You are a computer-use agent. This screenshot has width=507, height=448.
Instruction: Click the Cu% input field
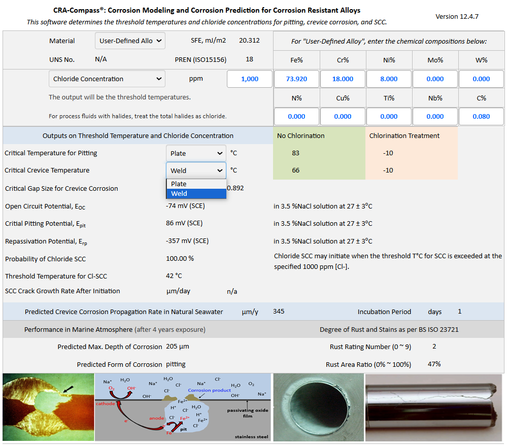343,116
